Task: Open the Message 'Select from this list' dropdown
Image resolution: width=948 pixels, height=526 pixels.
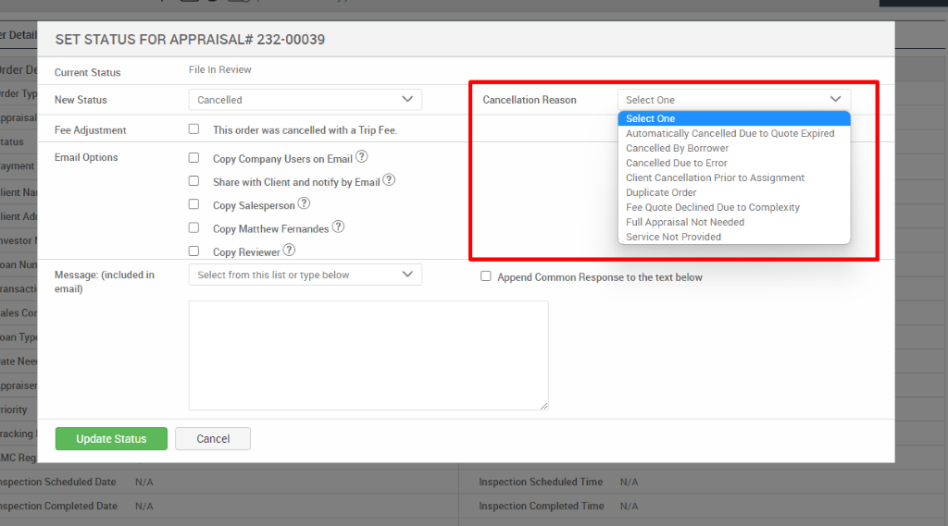Action: coord(305,275)
